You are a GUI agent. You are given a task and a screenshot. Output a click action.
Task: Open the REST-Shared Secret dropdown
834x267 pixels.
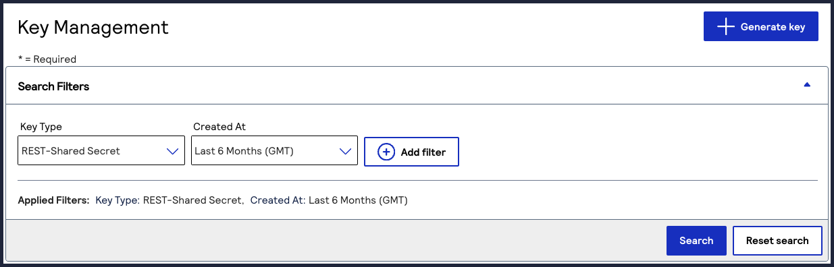[x=101, y=151]
